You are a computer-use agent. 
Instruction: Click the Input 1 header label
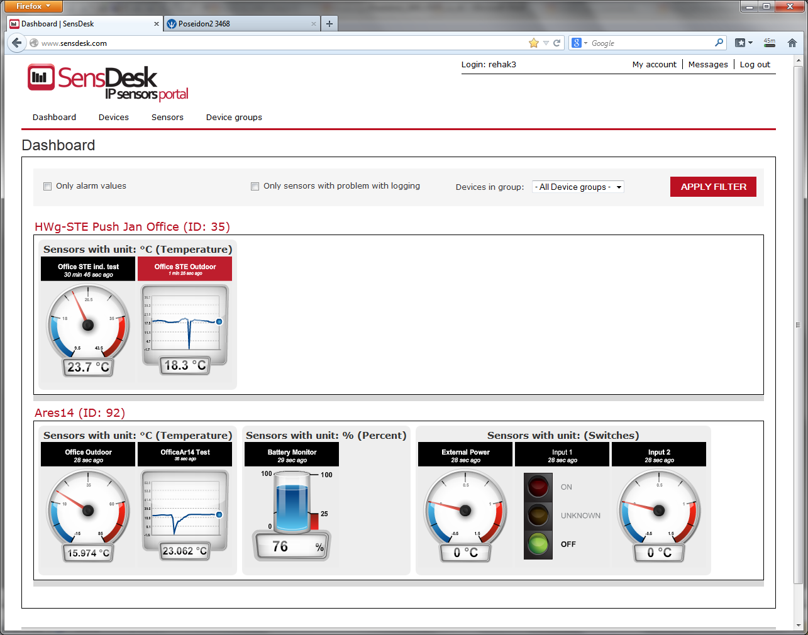pos(562,455)
